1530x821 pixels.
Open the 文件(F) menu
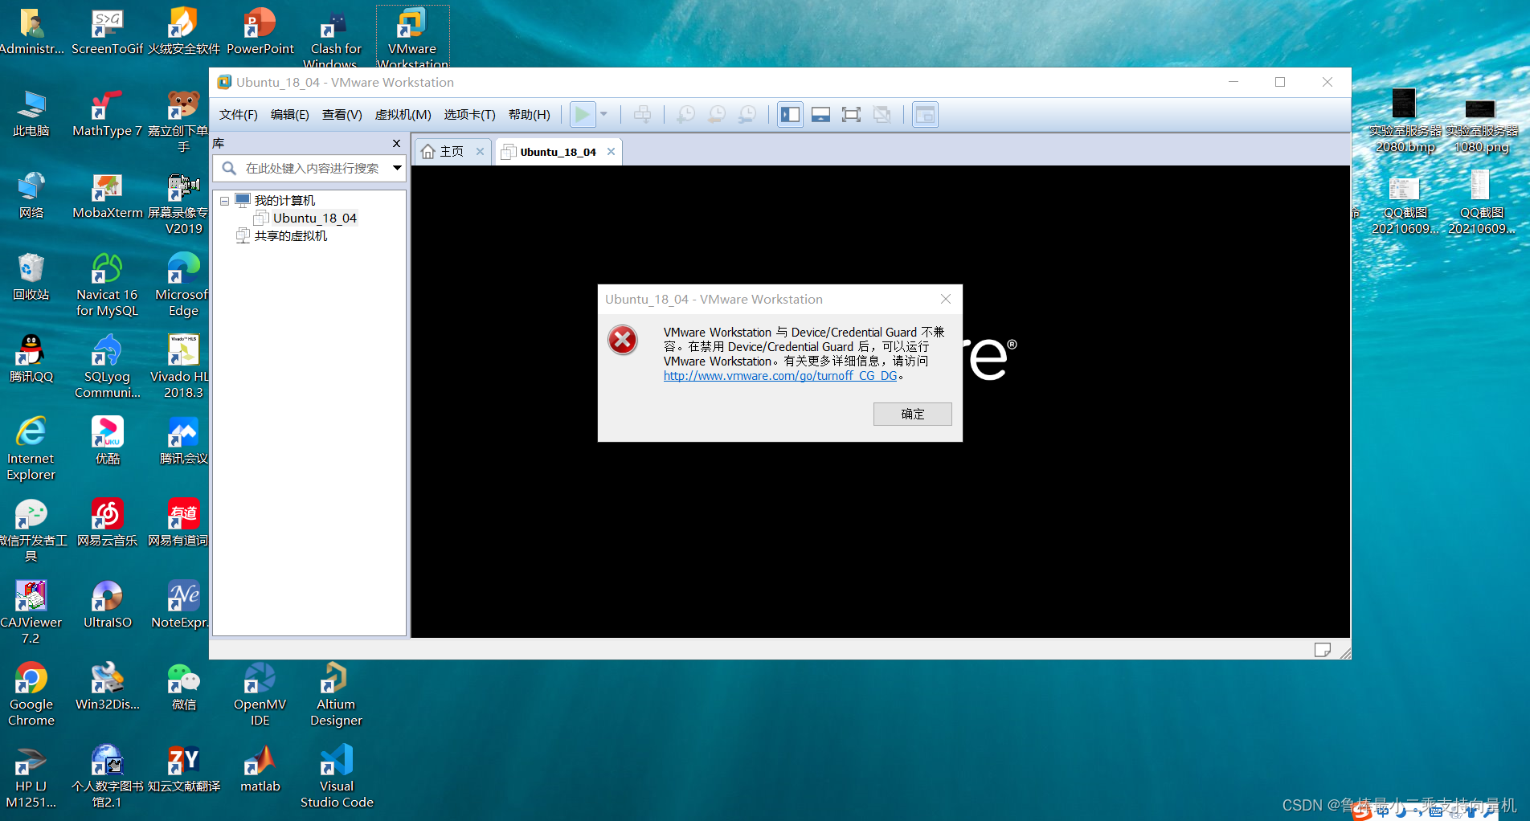tap(238, 115)
